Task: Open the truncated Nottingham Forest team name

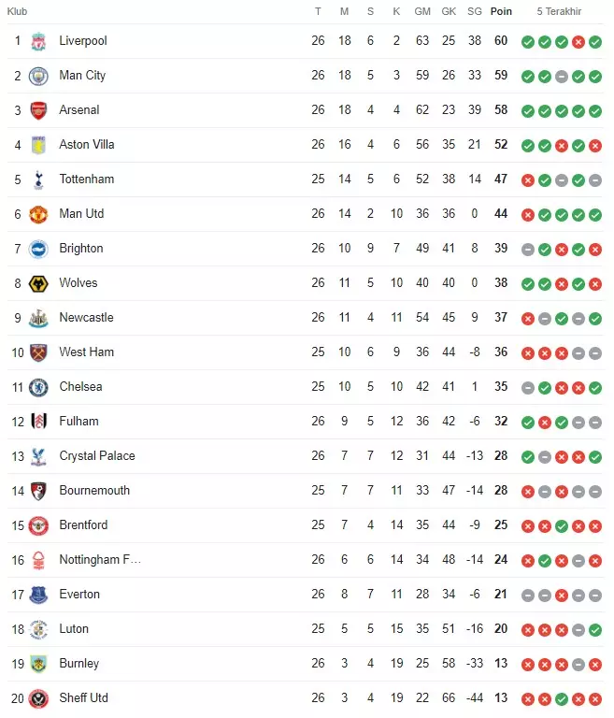Action: (100, 560)
